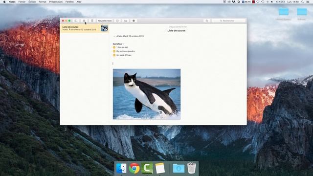The width and height of the screenshot is (313, 176).
Task: Open Notification Center icon in menu bar
Action: [308, 2]
